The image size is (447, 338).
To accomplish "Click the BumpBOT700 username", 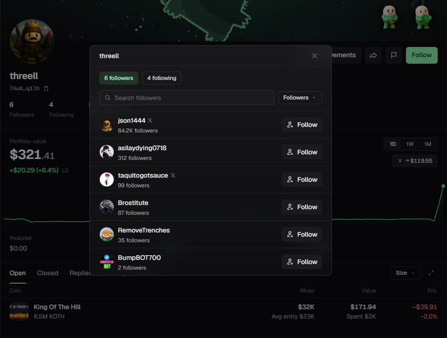I will [139, 258].
